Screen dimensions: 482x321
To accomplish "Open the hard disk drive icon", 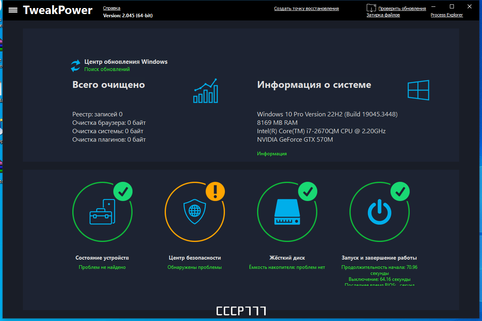I will tap(287, 212).
